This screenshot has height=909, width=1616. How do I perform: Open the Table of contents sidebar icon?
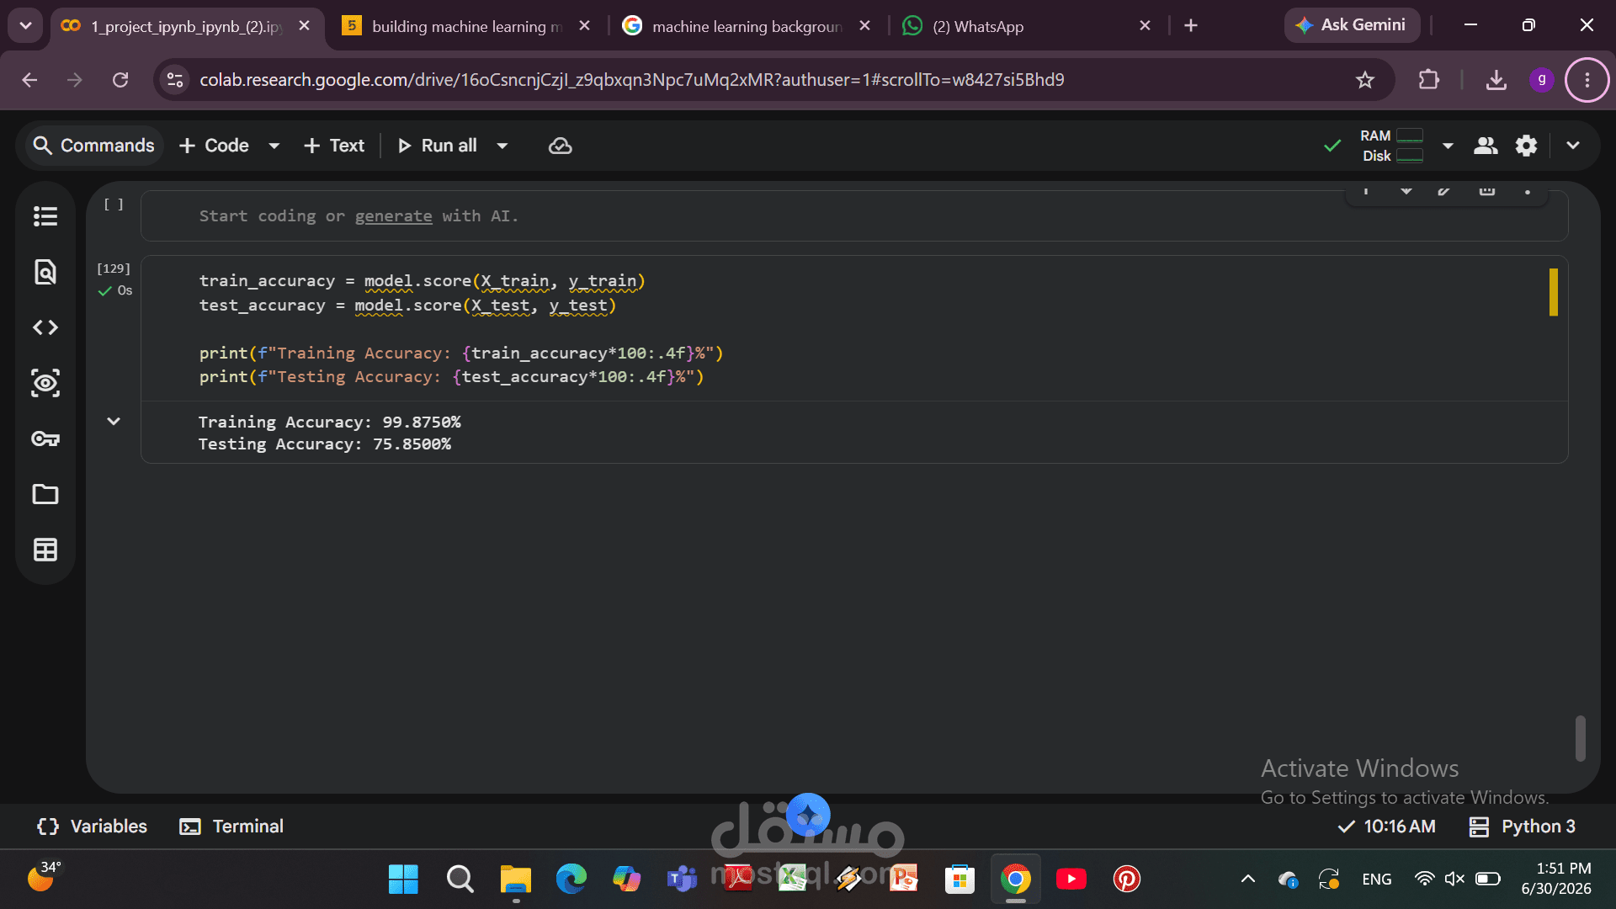click(45, 216)
